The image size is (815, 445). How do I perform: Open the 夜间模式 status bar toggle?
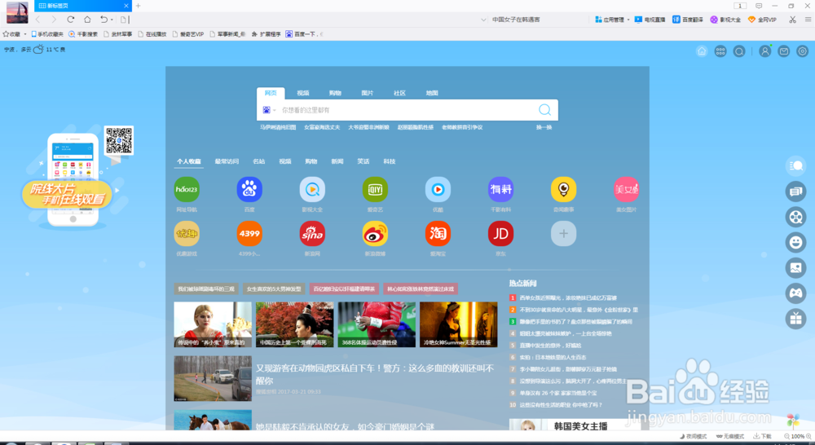pos(693,437)
